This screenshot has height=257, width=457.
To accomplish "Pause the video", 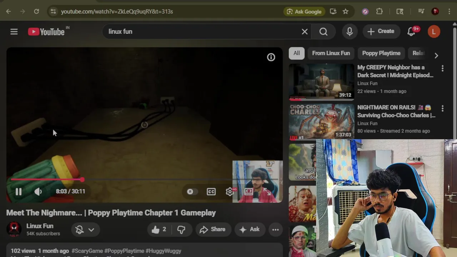I will [19, 192].
